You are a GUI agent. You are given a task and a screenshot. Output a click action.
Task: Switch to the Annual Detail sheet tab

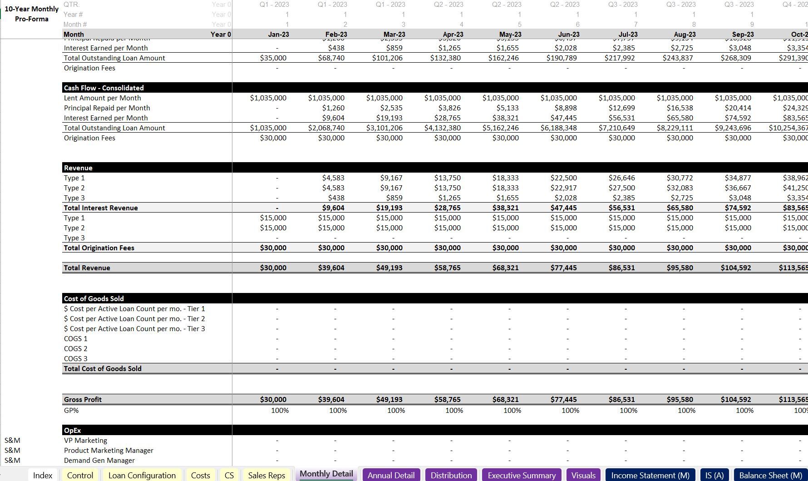click(391, 475)
